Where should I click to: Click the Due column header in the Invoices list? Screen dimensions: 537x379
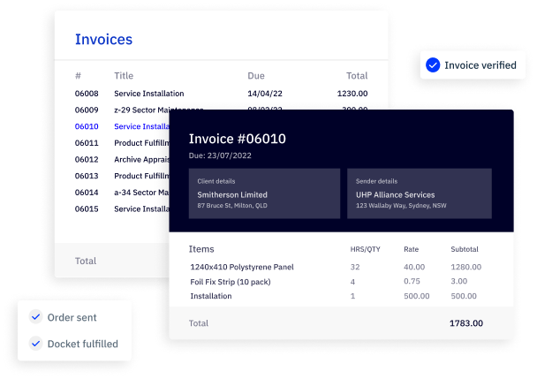point(256,76)
